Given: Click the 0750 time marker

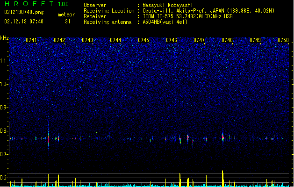Looking at the screenshot, I should [x=283, y=40].
